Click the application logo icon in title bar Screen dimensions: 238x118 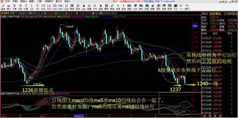tap(2, 1)
